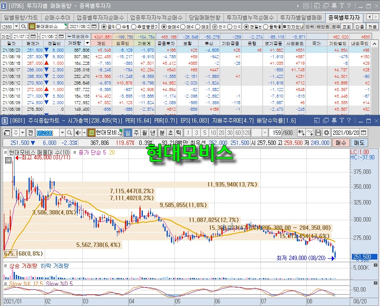This screenshot has width=380, height=306.
Task: Click cascade windows icon in chart title bar
Action: pos(326,120)
